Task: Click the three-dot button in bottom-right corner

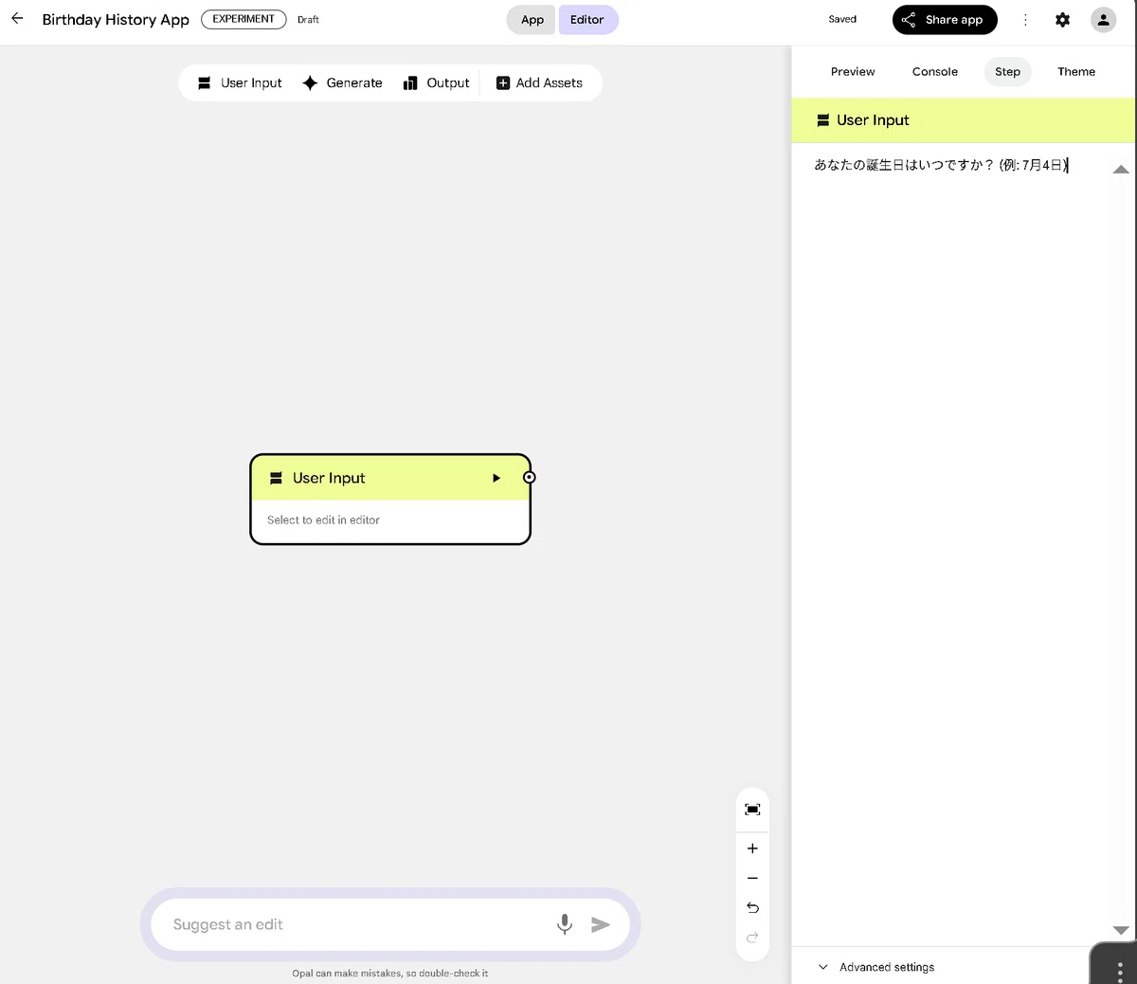Action: (1120, 971)
